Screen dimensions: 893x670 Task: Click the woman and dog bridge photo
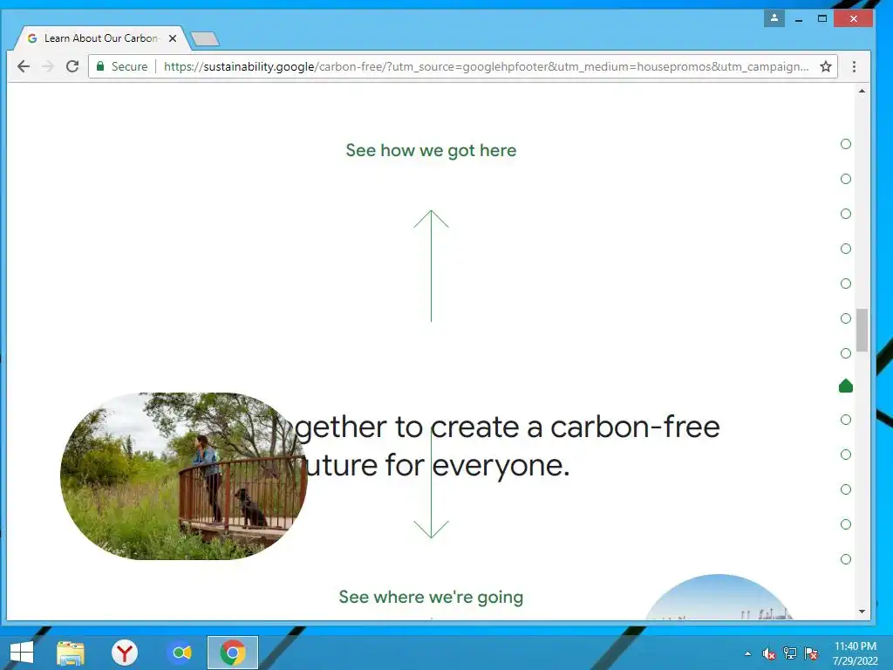[183, 475]
